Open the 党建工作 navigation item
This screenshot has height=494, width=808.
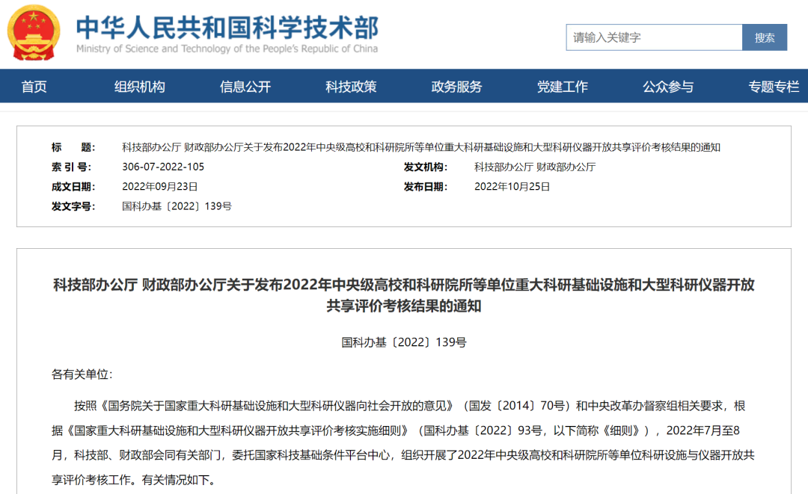[x=562, y=87]
